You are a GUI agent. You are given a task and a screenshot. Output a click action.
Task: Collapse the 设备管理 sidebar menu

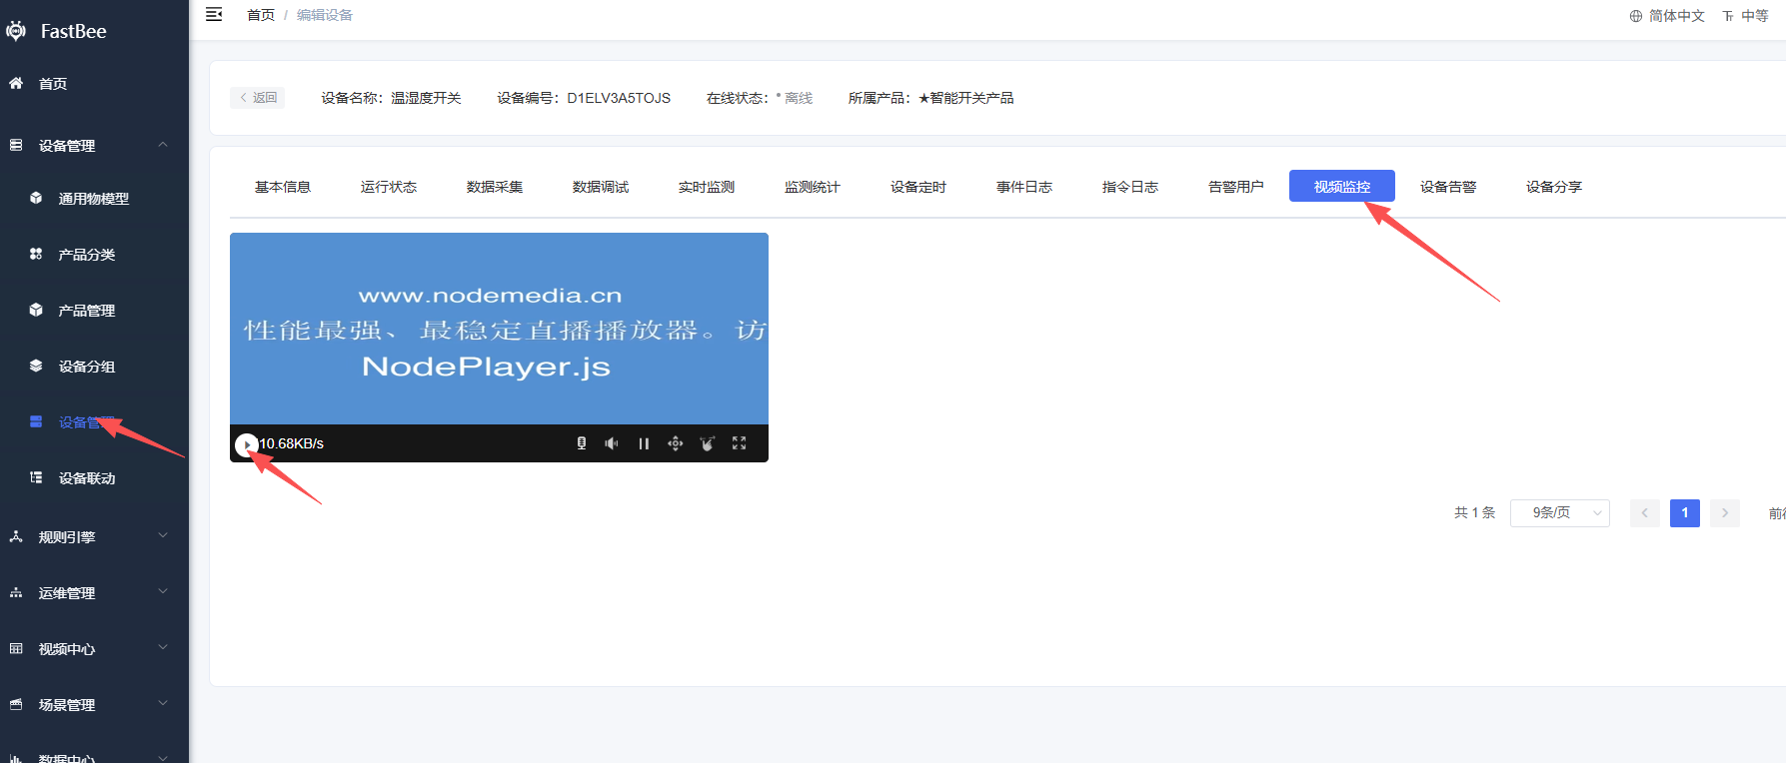[94, 146]
